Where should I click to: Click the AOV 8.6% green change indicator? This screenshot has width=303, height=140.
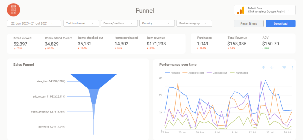pyautogui.click(x=266, y=48)
